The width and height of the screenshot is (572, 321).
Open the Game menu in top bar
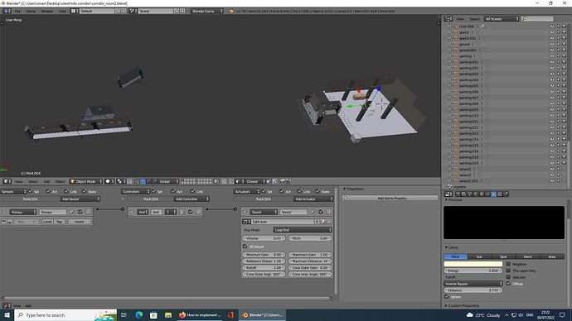[31, 12]
